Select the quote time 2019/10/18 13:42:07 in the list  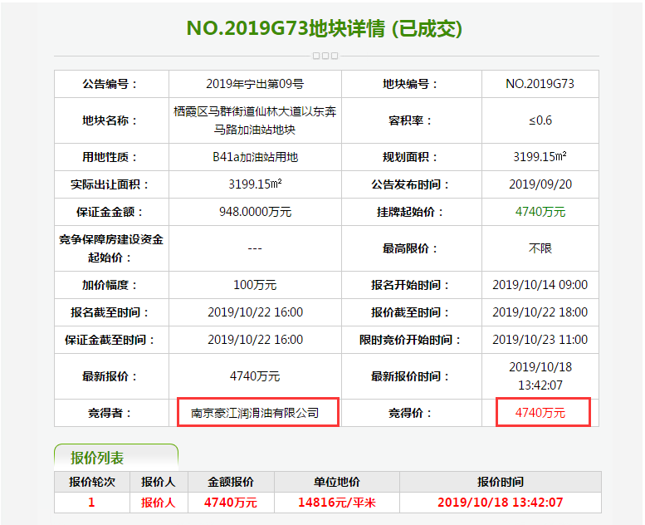(x=501, y=503)
